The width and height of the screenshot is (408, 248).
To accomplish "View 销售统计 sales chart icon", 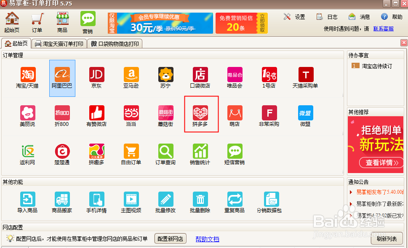I will [200, 155].
